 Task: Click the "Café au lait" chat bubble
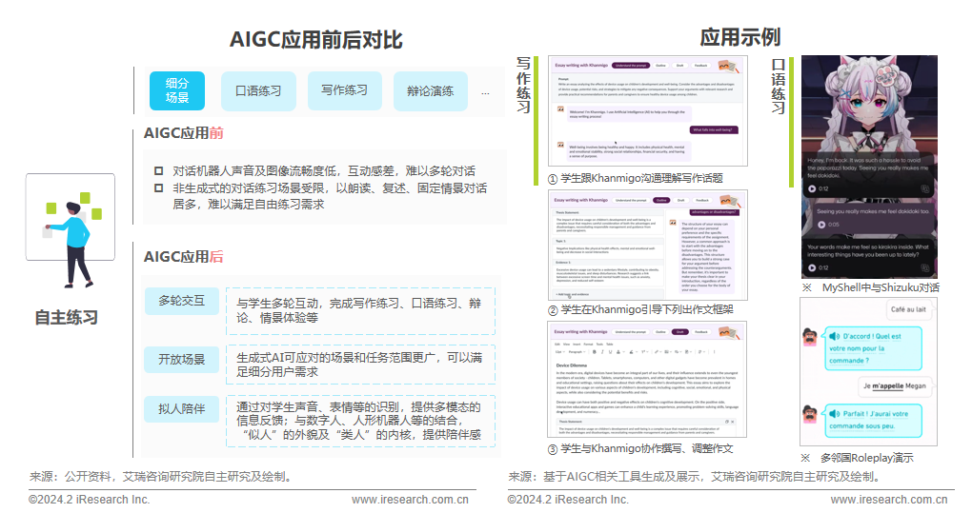pos(908,309)
